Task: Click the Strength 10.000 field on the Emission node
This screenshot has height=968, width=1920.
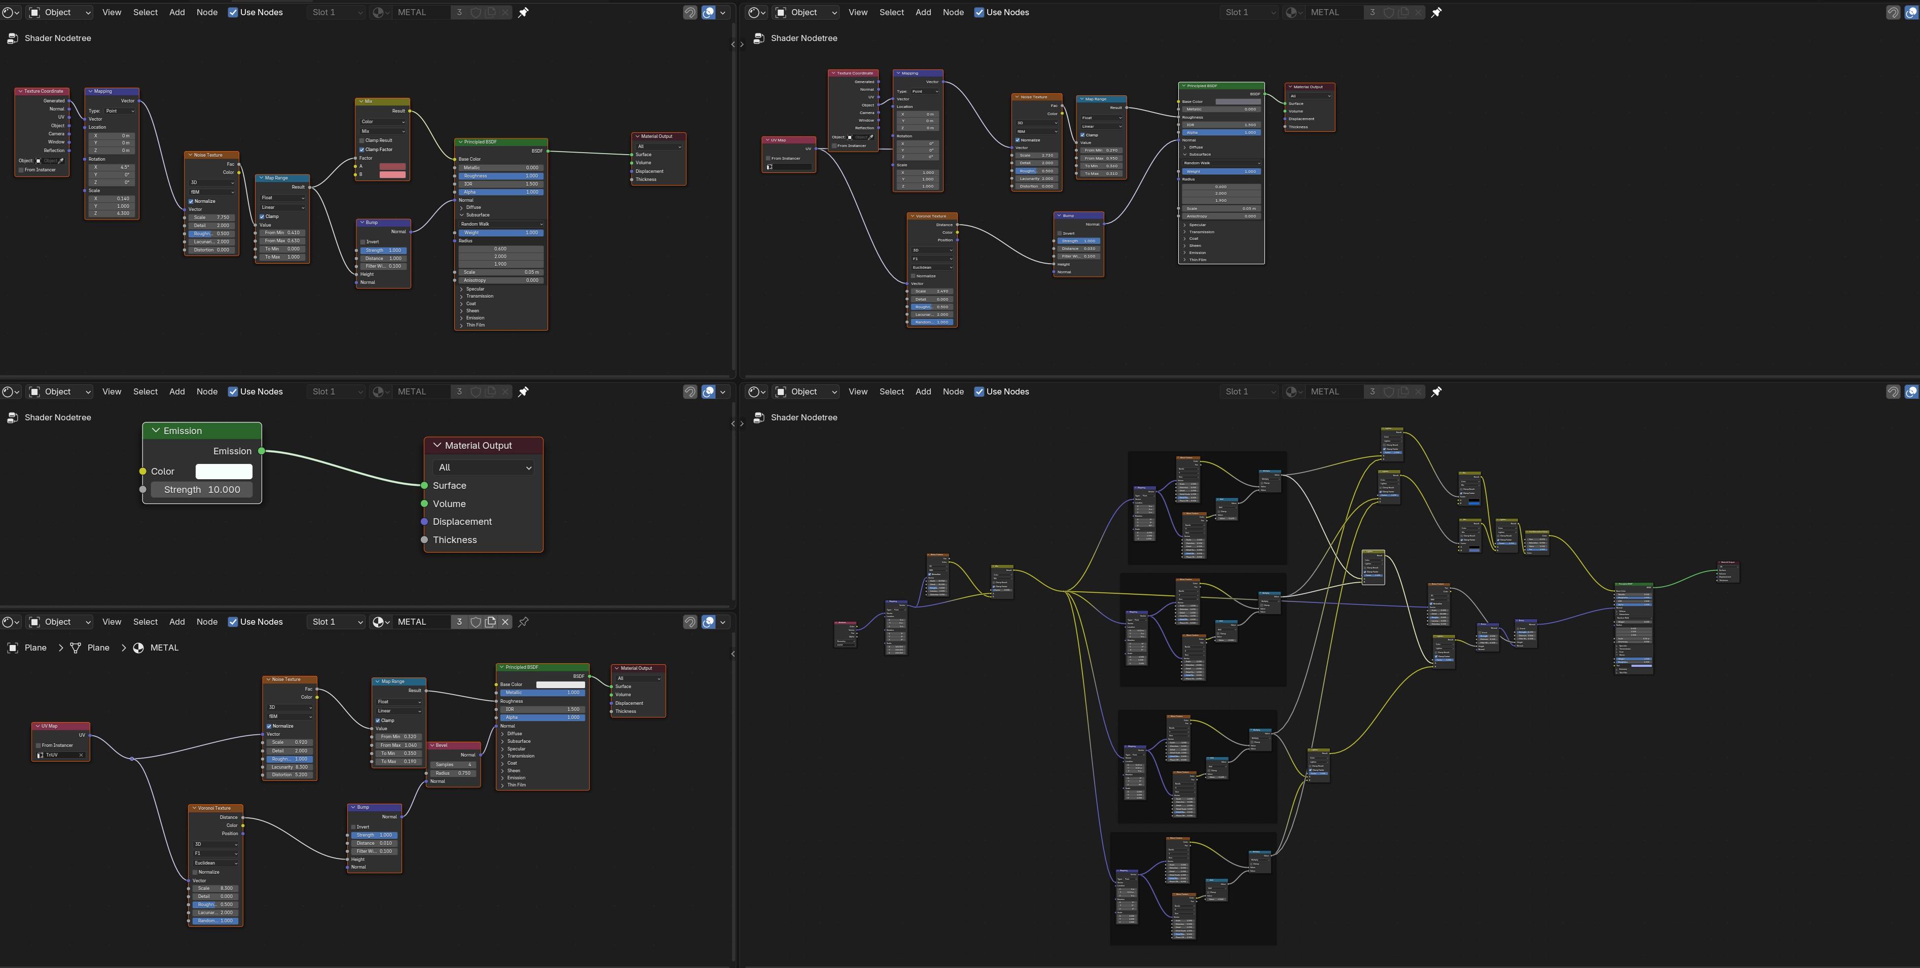Action: click(x=202, y=490)
